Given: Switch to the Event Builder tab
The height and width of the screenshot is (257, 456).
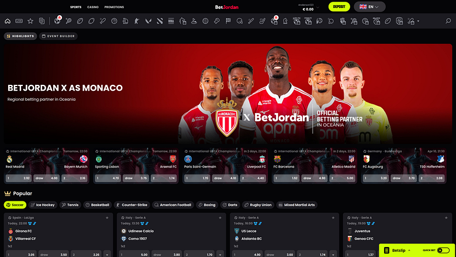Looking at the screenshot, I should tap(58, 36).
